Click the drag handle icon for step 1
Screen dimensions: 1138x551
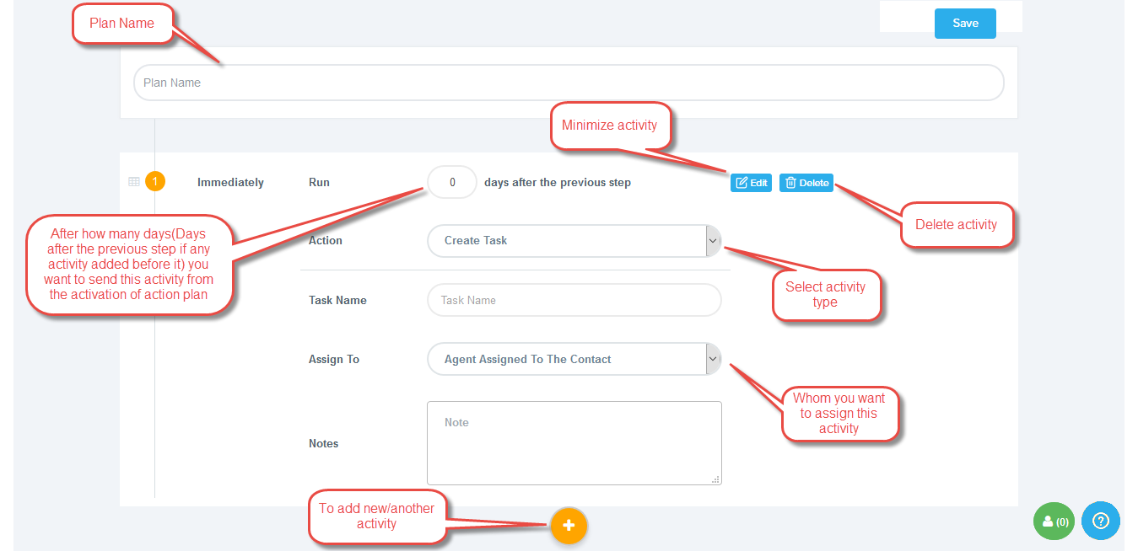pos(133,182)
